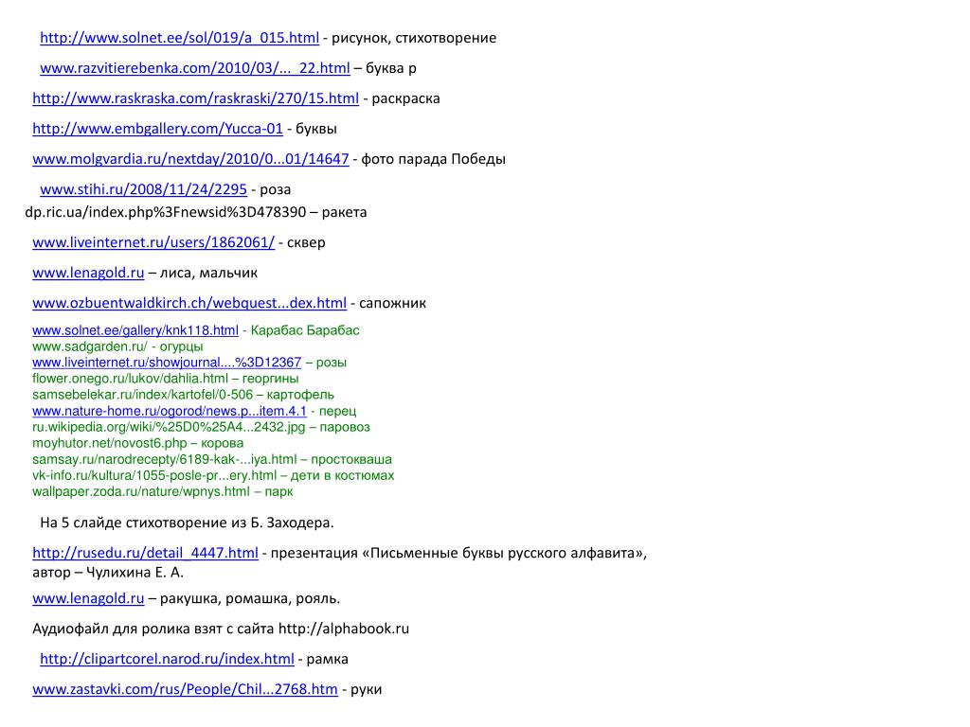Open rusedu.ru/detail_4447.html presentation link
The width and height of the screenshot is (970, 727).
click(145, 553)
